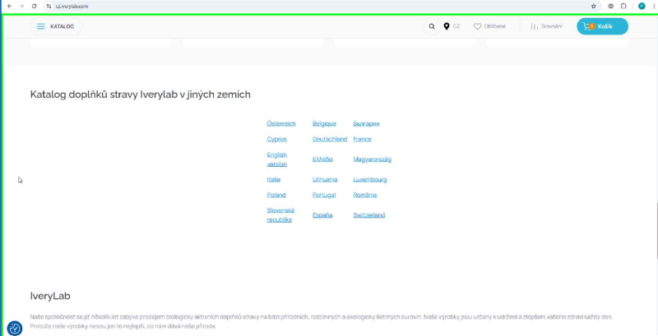Click the Switzerland country link
This screenshot has height=336, width=658.
[369, 215]
